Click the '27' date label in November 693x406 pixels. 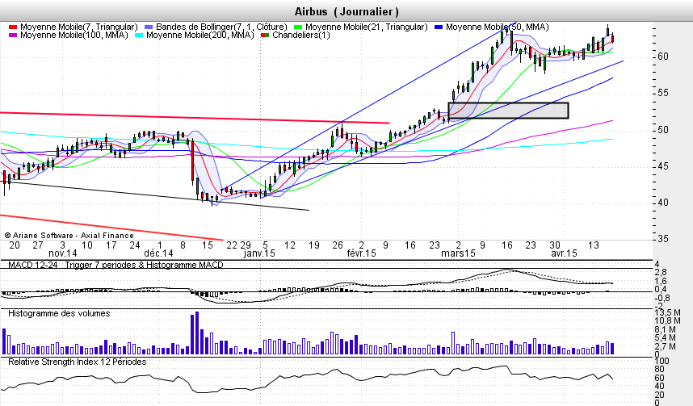click(38, 245)
